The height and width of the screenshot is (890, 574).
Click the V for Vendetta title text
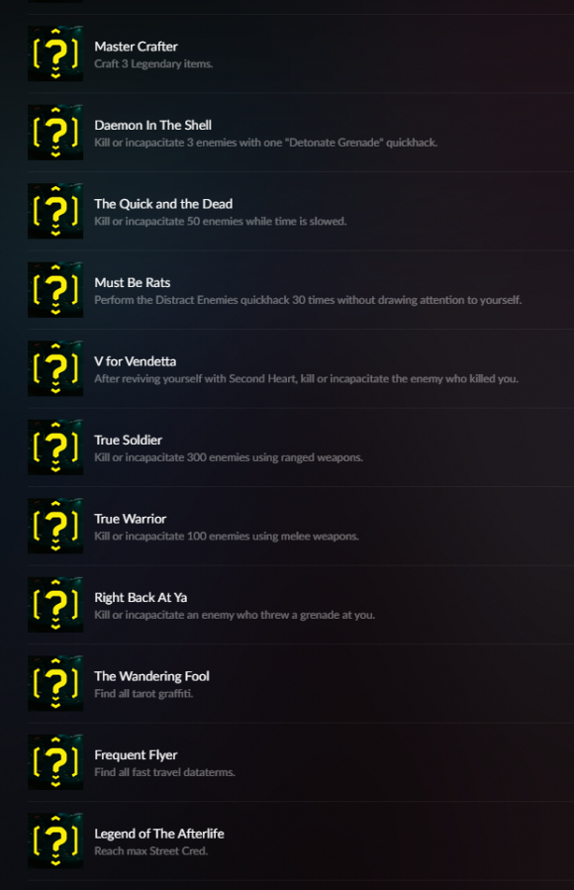[135, 361]
